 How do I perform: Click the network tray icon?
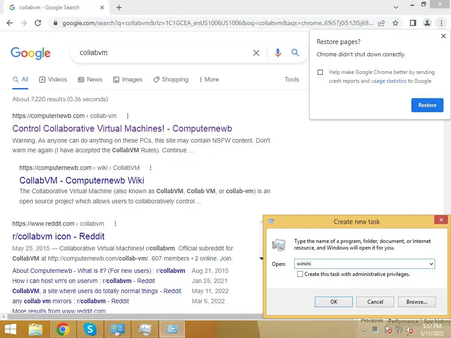click(x=399, y=330)
